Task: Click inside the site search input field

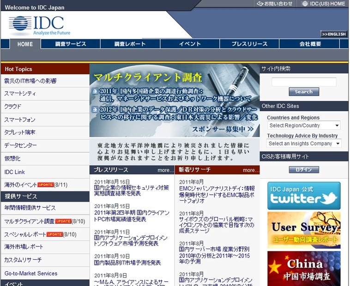Action: (x=304, y=82)
